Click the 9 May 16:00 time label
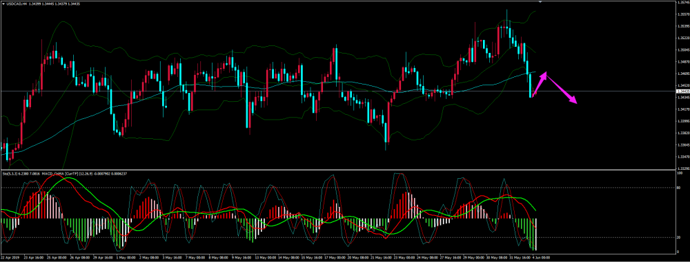Viewport: 690px width, 262px height. point(241,258)
